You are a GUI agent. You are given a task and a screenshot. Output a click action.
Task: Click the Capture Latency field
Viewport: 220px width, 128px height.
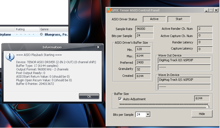click(x=205, y=49)
